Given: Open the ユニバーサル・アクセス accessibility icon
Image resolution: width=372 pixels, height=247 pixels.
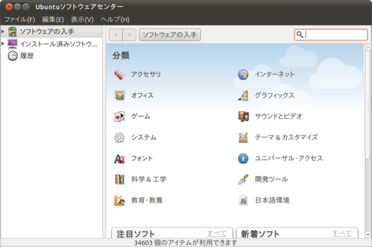Looking at the screenshot, I should (x=243, y=158).
